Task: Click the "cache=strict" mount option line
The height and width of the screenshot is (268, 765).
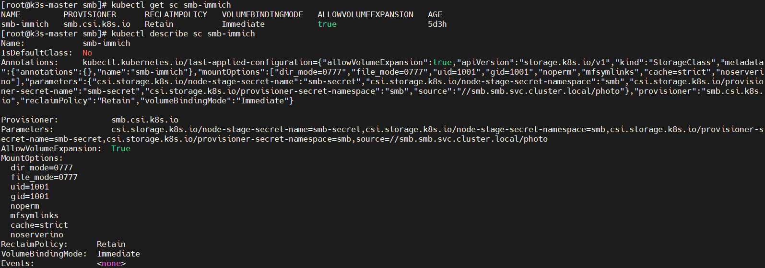Action: [x=39, y=225]
